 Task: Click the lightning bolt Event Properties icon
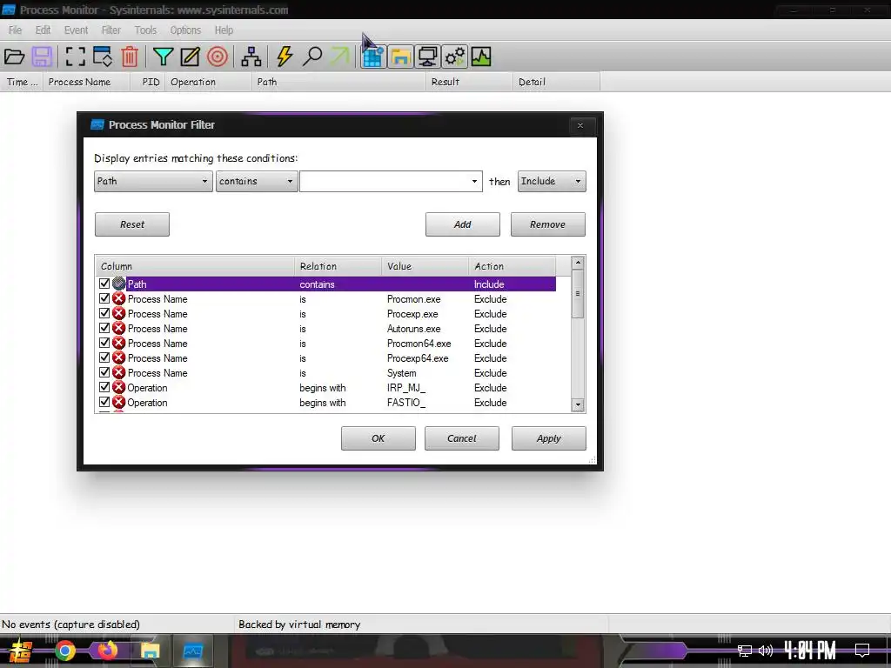[x=285, y=57]
